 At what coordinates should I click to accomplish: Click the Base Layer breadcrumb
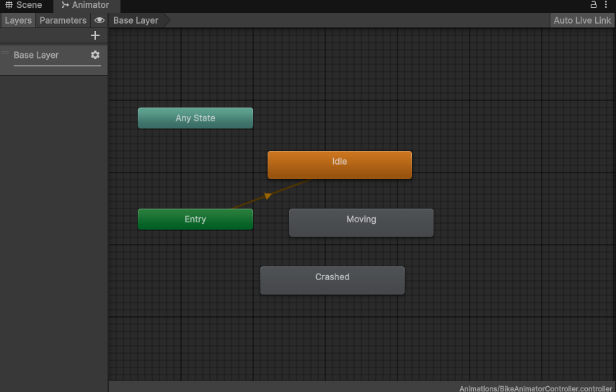click(x=136, y=20)
